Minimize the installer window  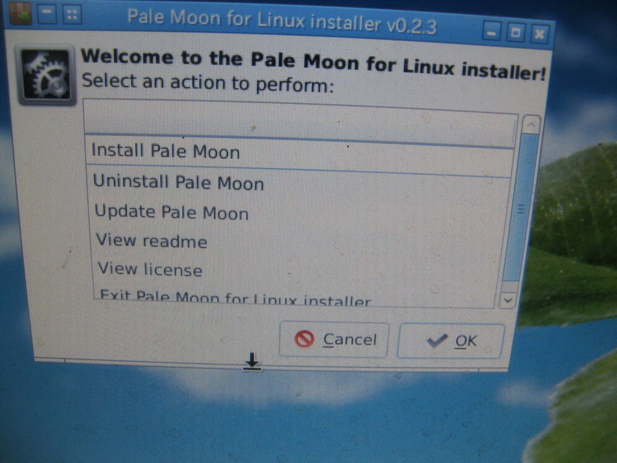tap(492, 32)
